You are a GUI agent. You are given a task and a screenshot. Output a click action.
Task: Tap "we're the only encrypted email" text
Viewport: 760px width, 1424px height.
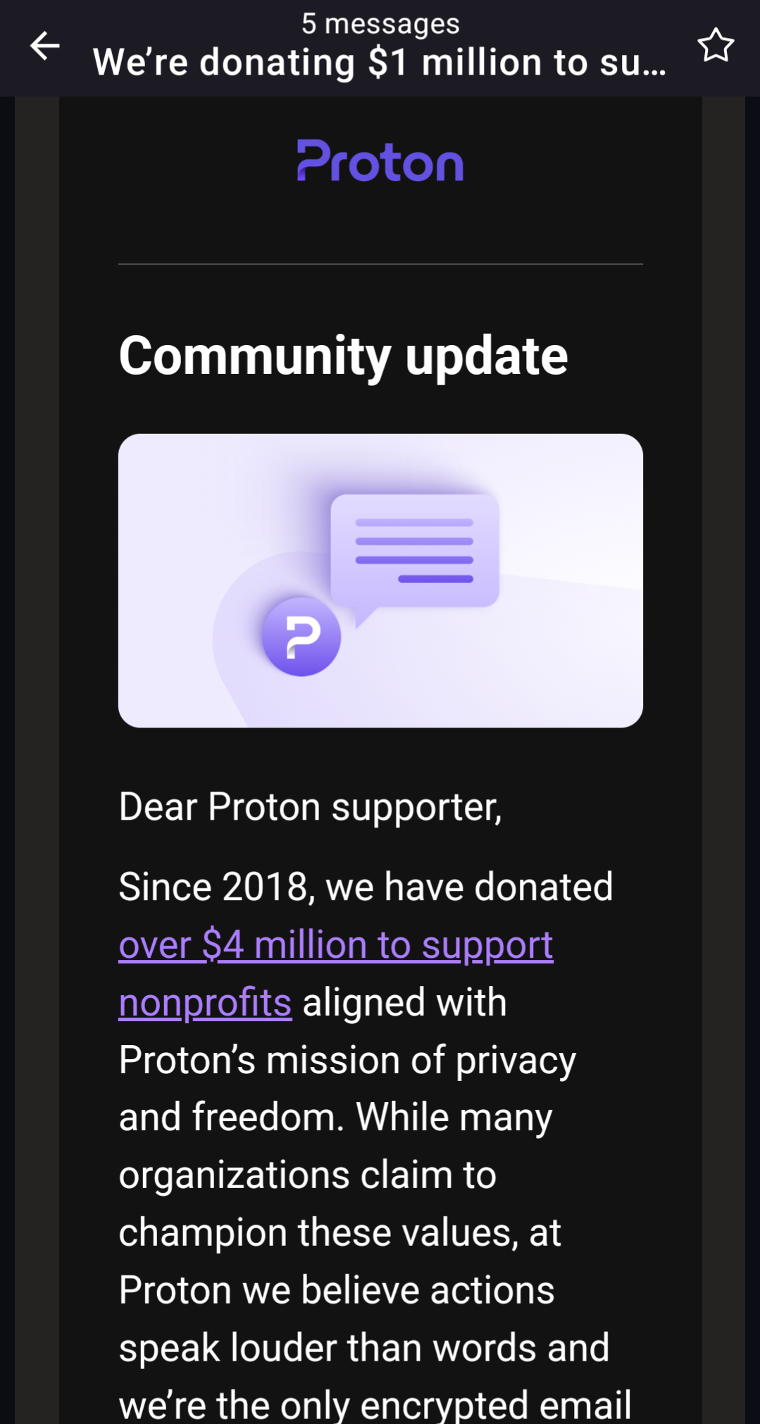[x=375, y=1404]
